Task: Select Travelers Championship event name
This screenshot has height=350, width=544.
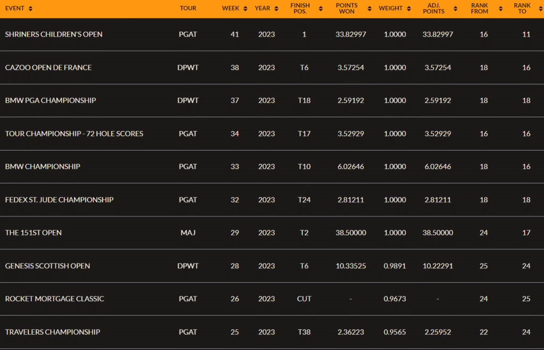Action: 53,332
